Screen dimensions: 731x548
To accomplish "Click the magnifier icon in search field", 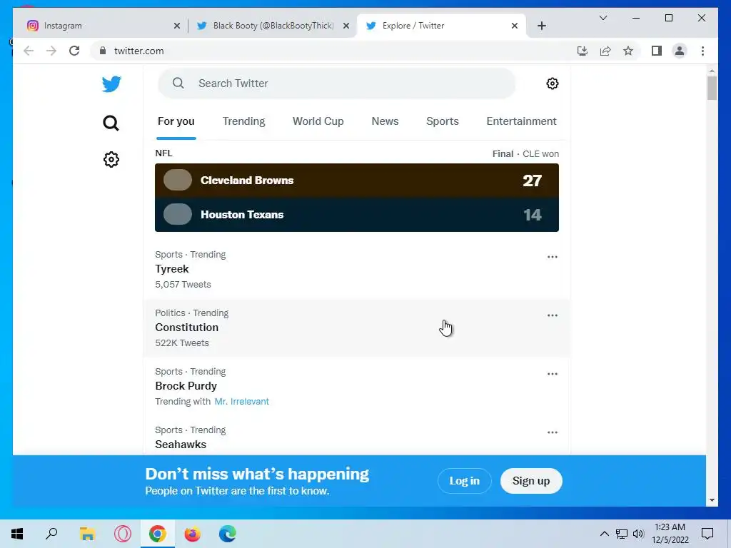I will point(178,83).
